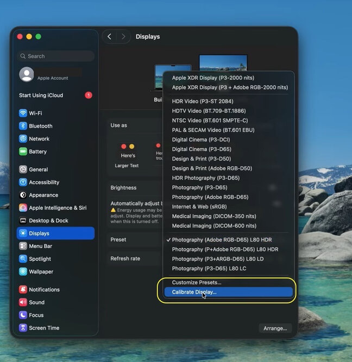This screenshot has height=362, width=352.
Task: Click the Sound speaker icon
Action: click(23, 302)
